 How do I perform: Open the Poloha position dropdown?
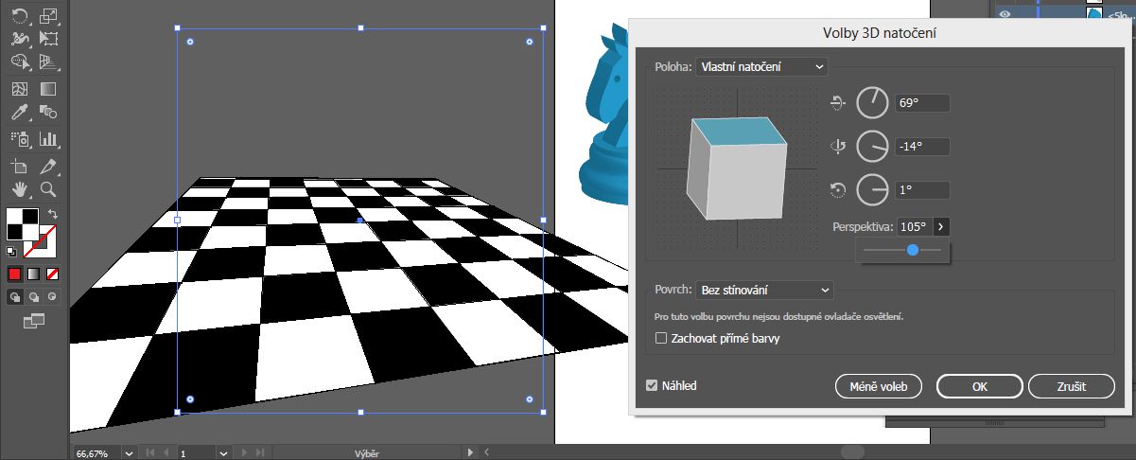pyautogui.click(x=760, y=66)
